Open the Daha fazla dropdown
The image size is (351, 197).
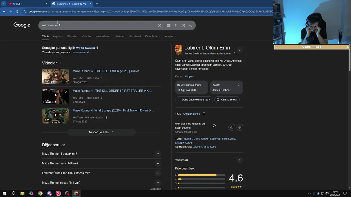click(152, 36)
